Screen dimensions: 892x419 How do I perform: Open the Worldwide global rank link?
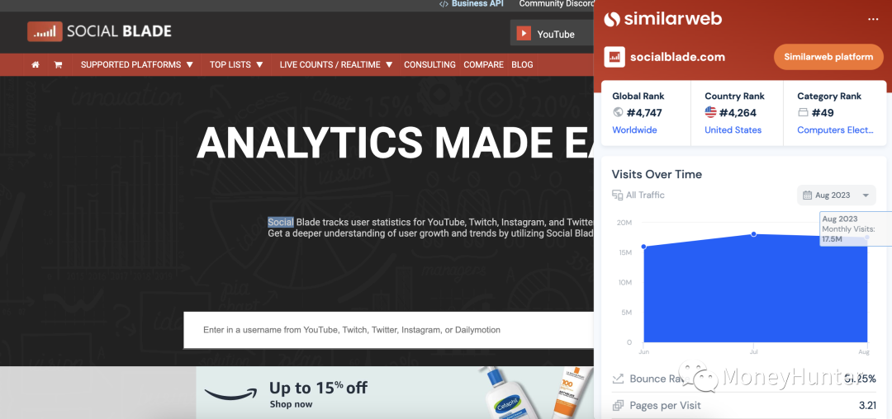pyautogui.click(x=634, y=130)
